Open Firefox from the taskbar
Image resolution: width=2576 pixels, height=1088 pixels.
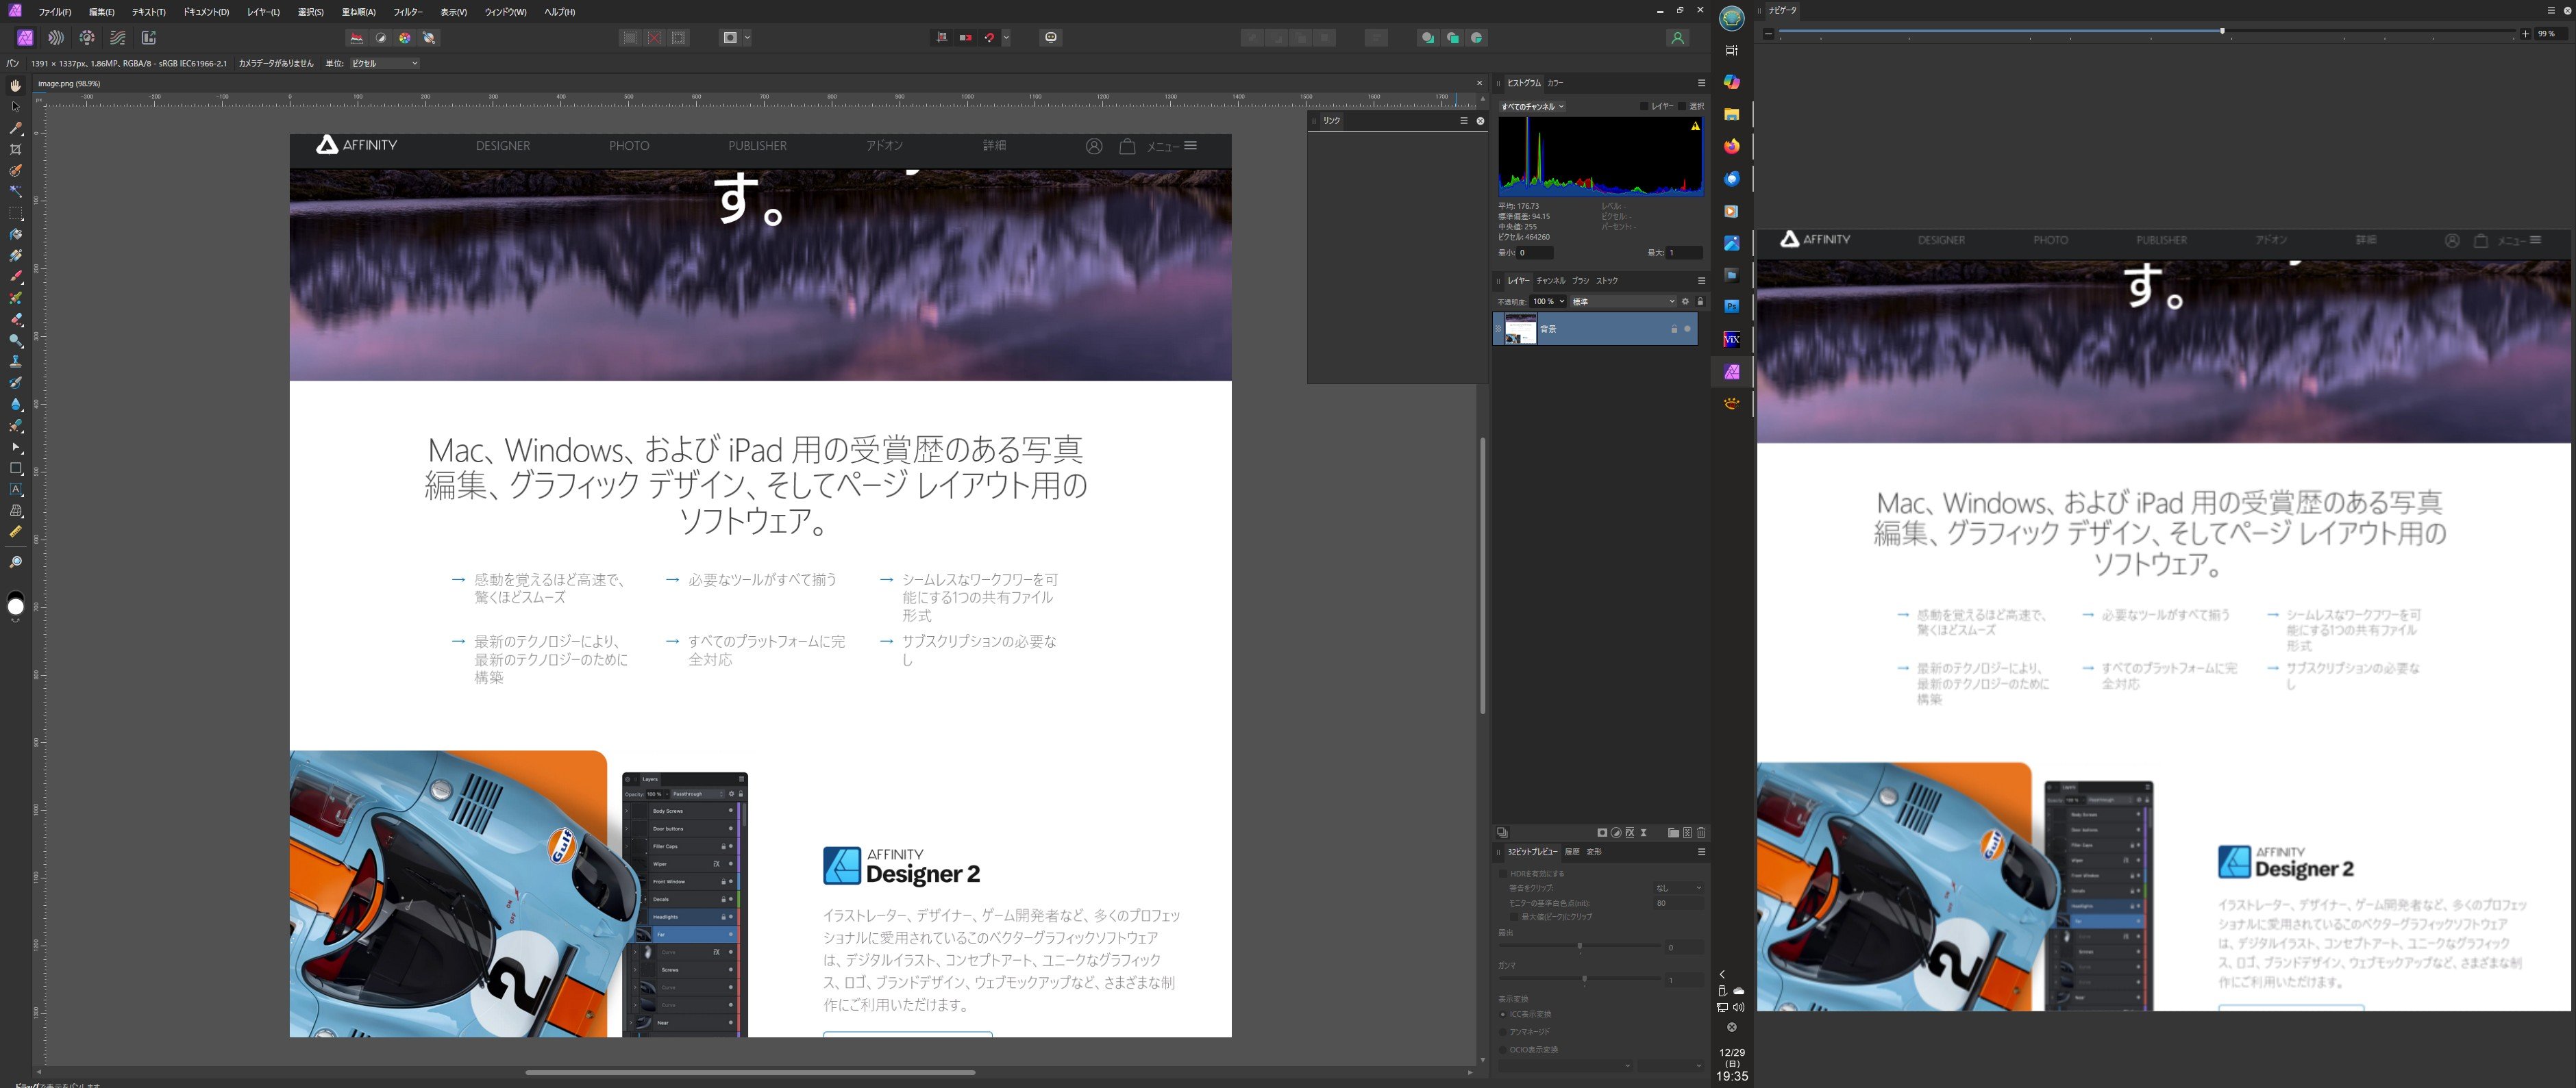(x=1732, y=146)
